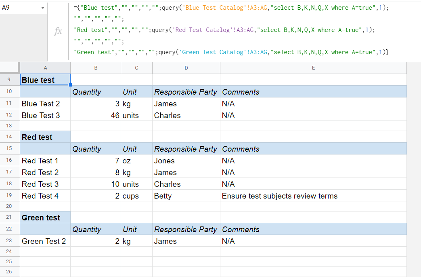
Task: Click 'units' in the Blue Test 3 row
Action: (137, 115)
